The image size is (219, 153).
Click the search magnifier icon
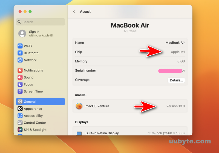(19, 22)
